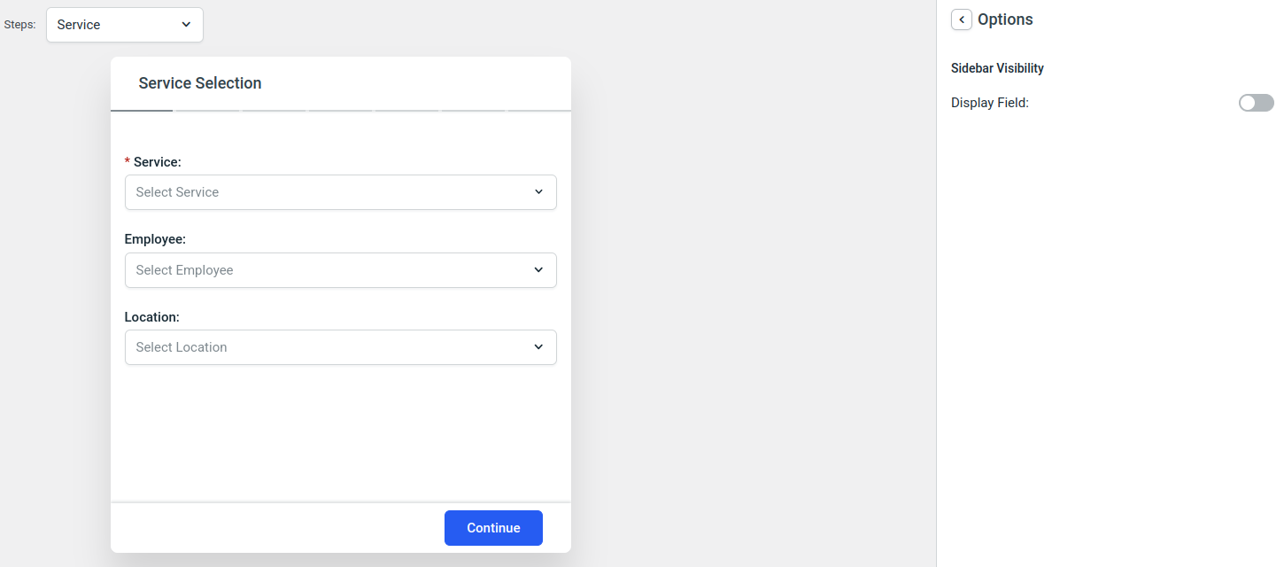This screenshot has height=567, width=1284.
Task: Click the Sidebar Visibility heading
Action: 997,67
